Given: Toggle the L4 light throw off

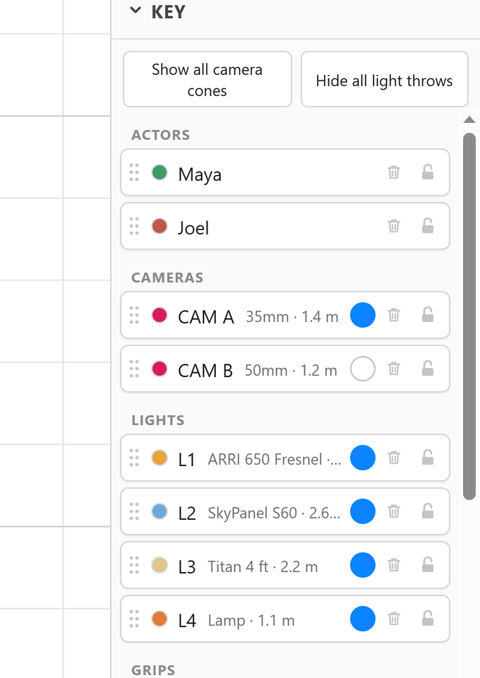Looking at the screenshot, I should click(x=363, y=619).
